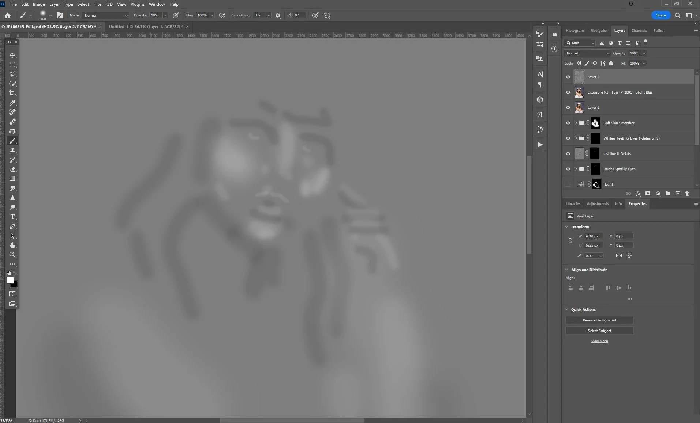Screen dimensions: 700x423
Task: Select the Crop tool
Action: coord(12,93)
